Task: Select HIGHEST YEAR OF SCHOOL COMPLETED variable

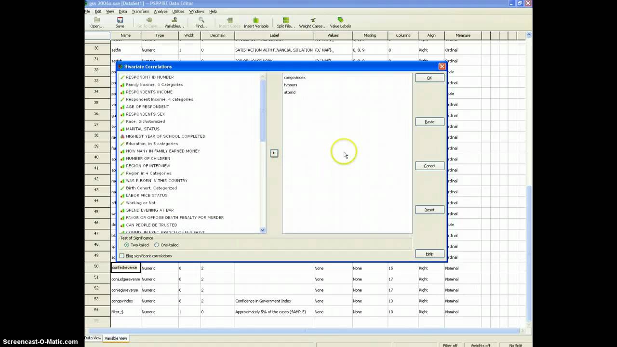Action: (165, 136)
